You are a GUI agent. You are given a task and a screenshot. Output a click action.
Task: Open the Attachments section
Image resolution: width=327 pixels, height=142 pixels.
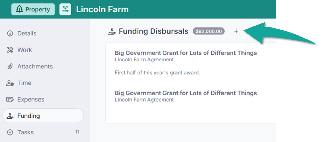[x=35, y=67]
